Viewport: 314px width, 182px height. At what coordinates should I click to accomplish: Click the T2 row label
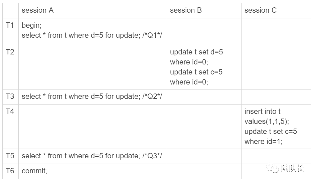[10, 52]
